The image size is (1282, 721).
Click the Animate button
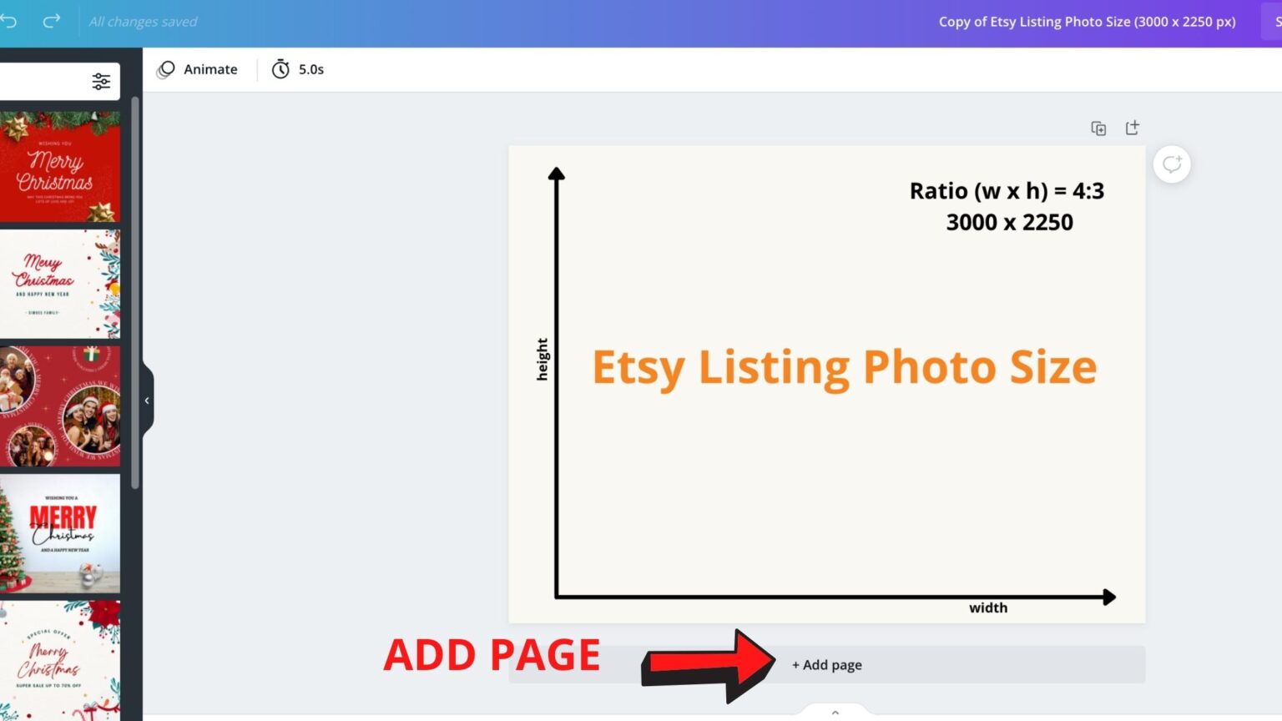coord(198,69)
